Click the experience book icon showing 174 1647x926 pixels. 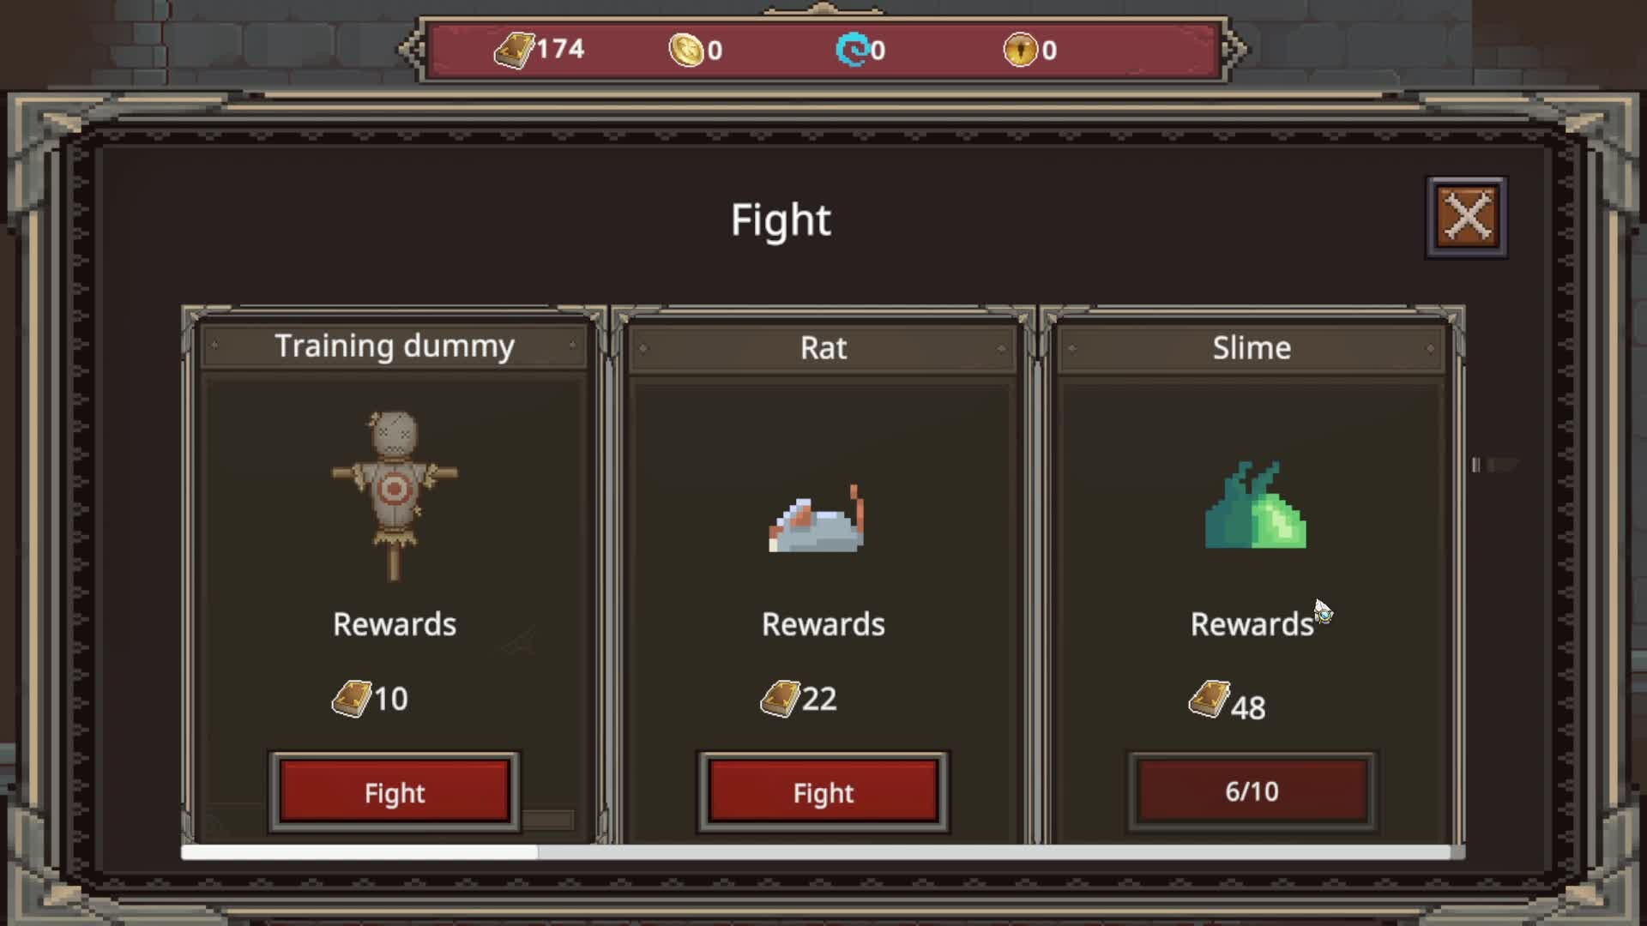pos(514,50)
